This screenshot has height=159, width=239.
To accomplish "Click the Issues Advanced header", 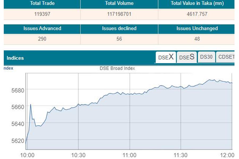I will pos(42,29).
